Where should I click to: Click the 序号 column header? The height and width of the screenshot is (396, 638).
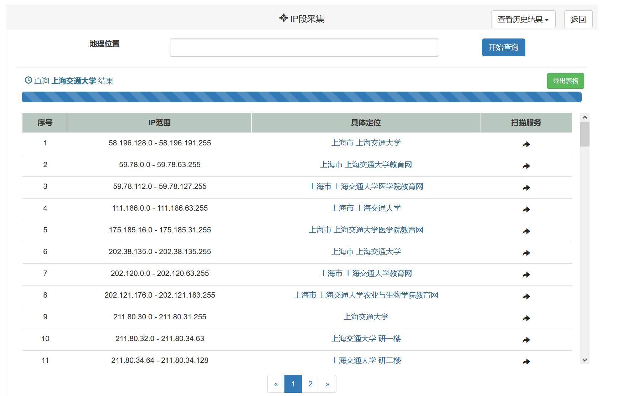45,123
